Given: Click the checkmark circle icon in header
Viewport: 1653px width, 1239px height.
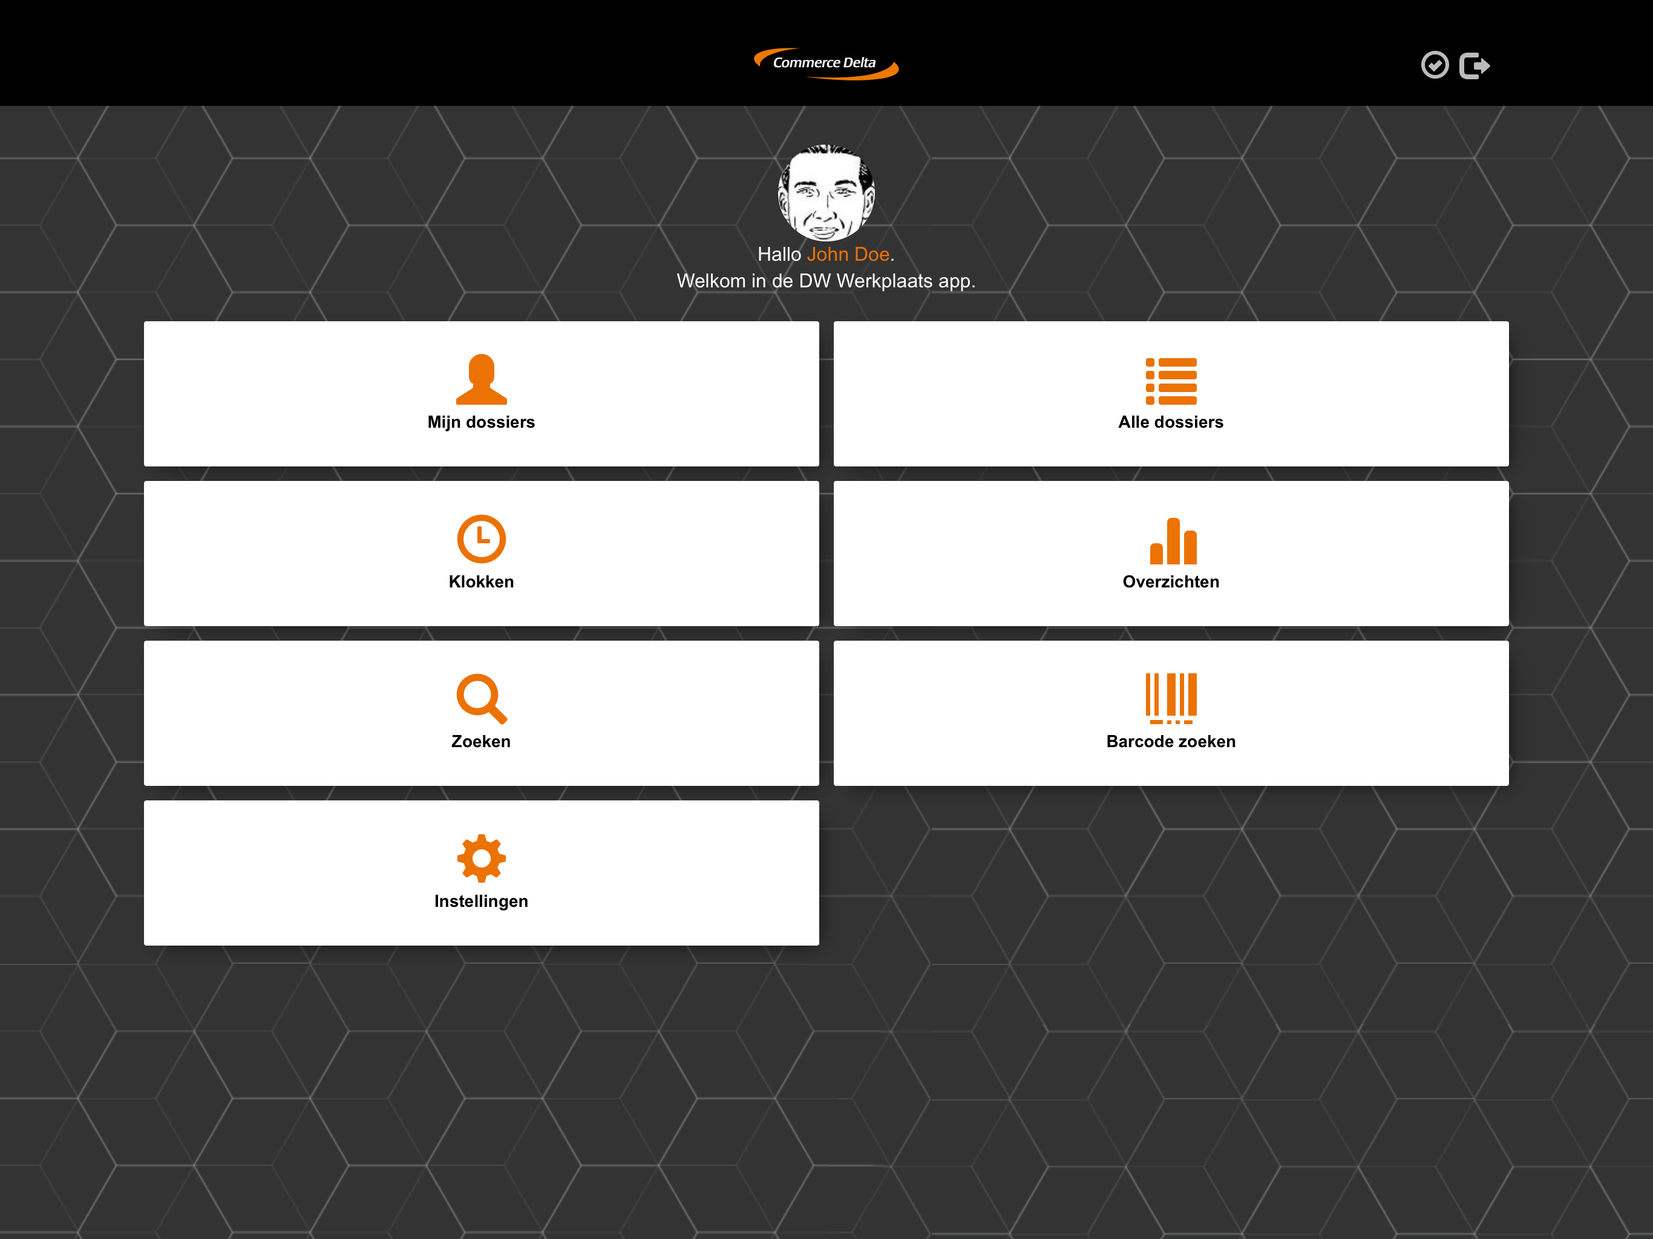Looking at the screenshot, I should tap(1434, 65).
